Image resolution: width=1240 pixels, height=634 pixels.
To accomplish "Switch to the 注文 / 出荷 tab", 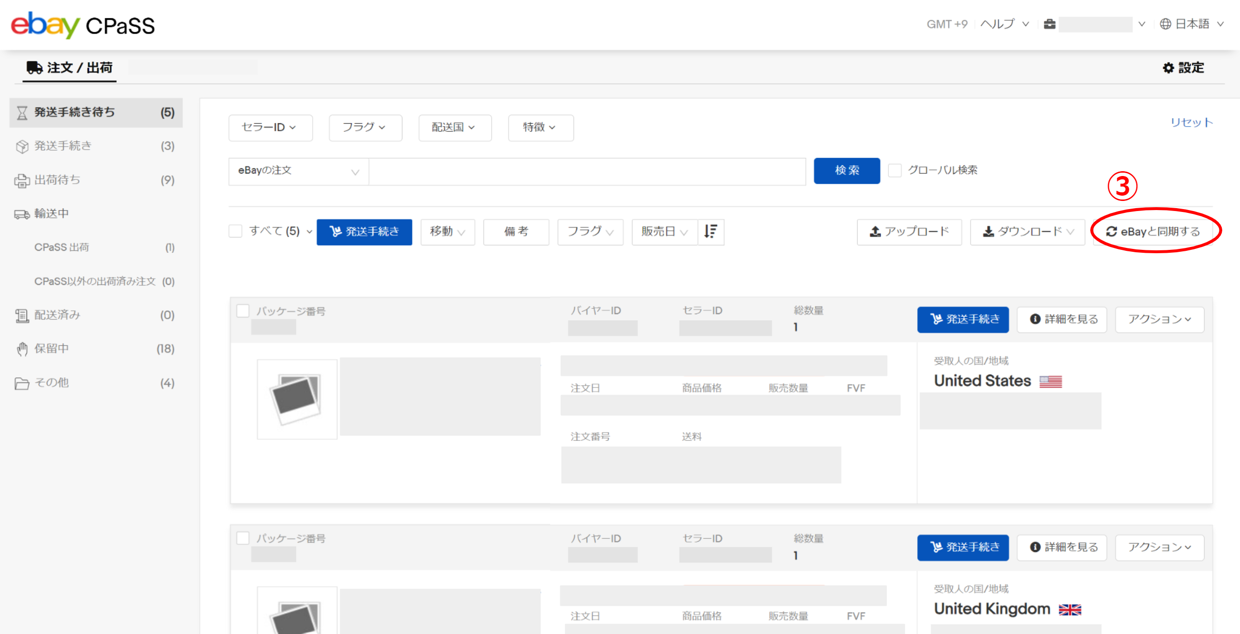I will tap(70, 68).
